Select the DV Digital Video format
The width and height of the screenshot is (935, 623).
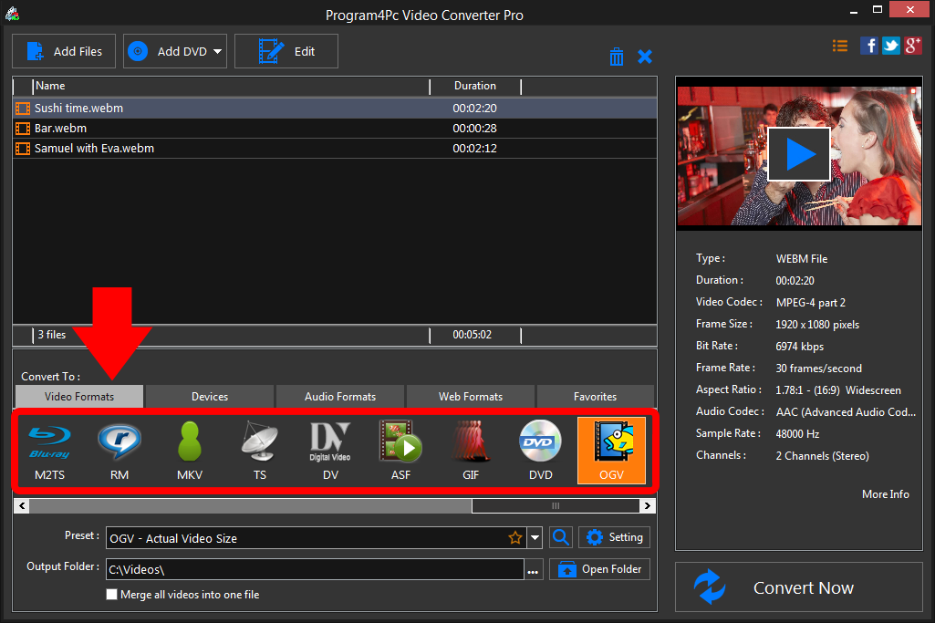[330, 450]
